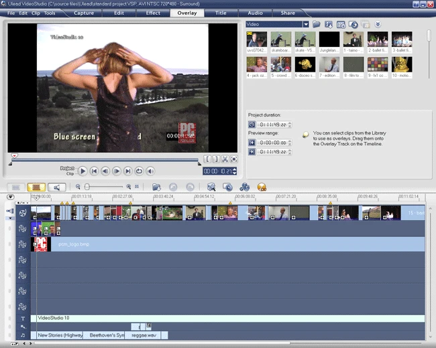Screen dimensions: 436x348
Task: Click Fit Project in Timeline icon
Action: coord(137,187)
